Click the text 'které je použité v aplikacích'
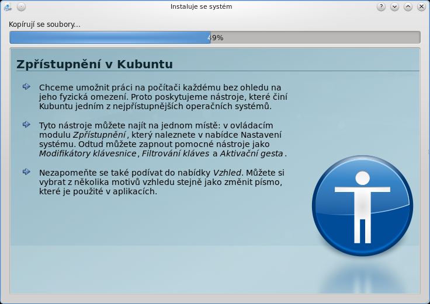Image resolution: width=430 pixels, height=304 pixels. click(x=98, y=191)
